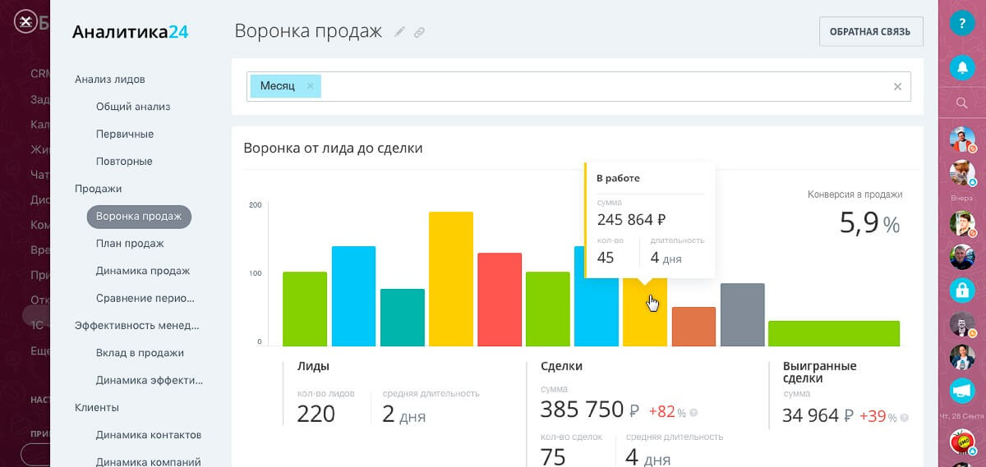The image size is (986, 467).
Task: Open Общий анализ section
Action: point(133,107)
